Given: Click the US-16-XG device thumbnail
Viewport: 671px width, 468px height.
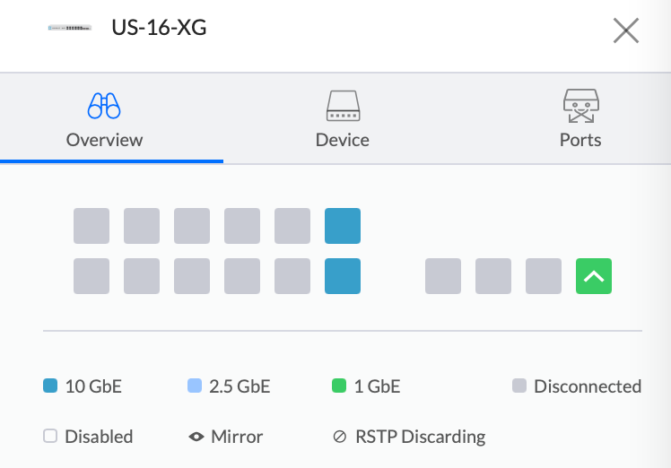Looking at the screenshot, I should pyautogui.click(x=70, y=29).
